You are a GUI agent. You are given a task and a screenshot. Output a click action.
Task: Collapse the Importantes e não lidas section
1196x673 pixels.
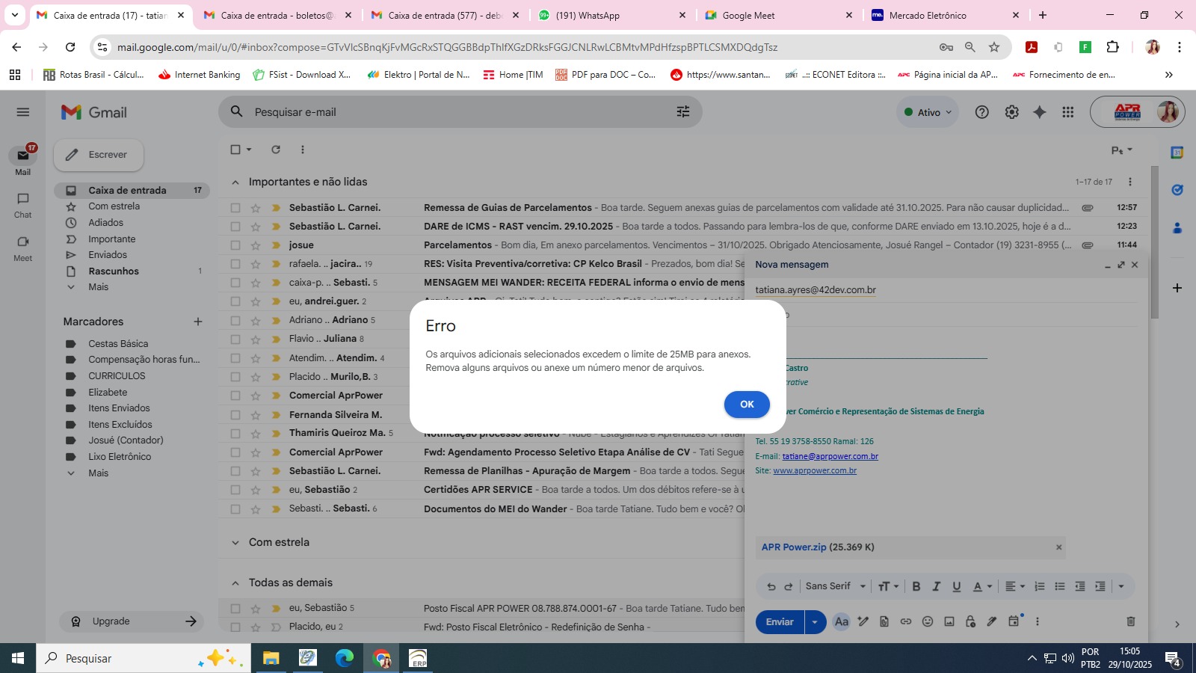click(x=235, y=182)
